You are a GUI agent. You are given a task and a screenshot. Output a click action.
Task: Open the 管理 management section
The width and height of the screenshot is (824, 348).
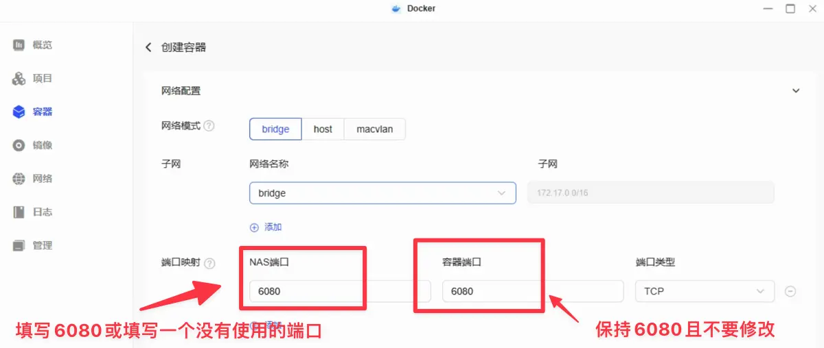[33, 245]
